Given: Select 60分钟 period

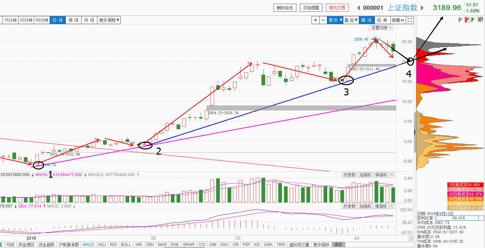Looking at the screenshot, I should 42,20.
